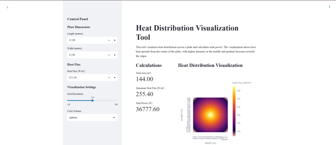The width and height of the screenshot is (336, 145).
Task: Expand the collapsed sidebar chevron
Action: pyautogui.click(x=7, y=7)
